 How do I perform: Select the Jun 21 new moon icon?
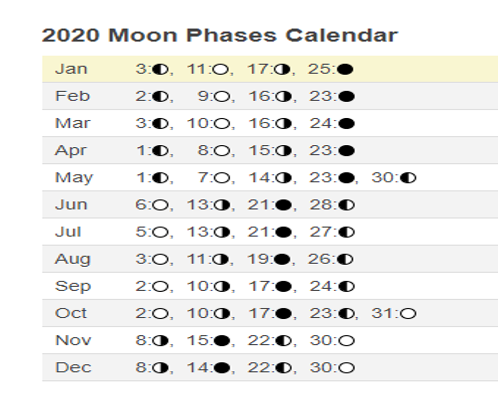point(283,205)
